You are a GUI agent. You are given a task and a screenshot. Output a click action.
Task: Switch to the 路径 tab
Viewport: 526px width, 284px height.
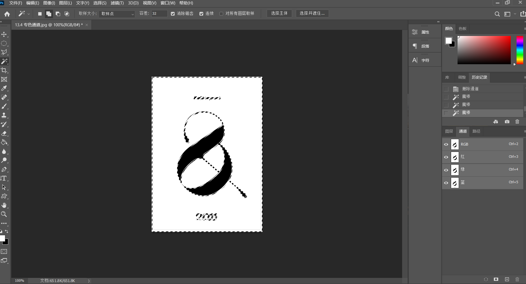click(476, 131)
